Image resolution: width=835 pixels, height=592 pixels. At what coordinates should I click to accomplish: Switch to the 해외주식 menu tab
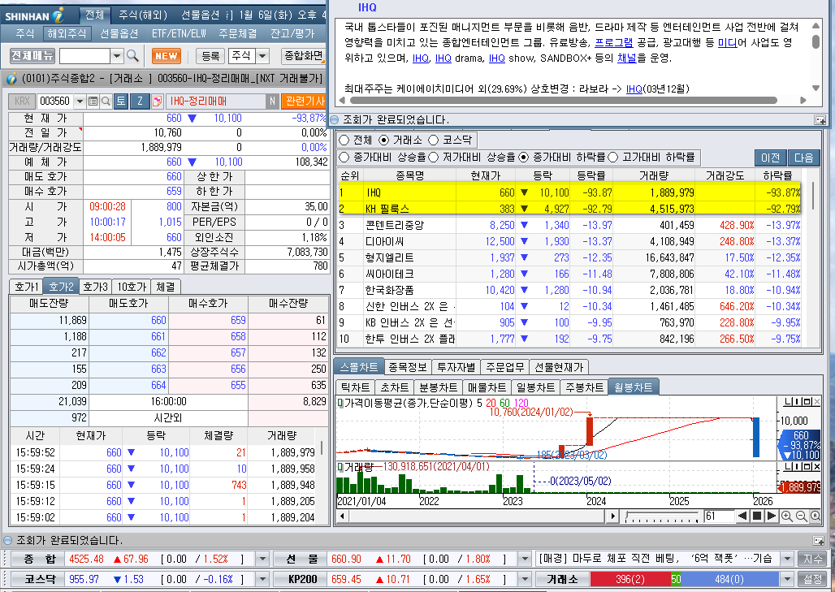click(67, 33)
